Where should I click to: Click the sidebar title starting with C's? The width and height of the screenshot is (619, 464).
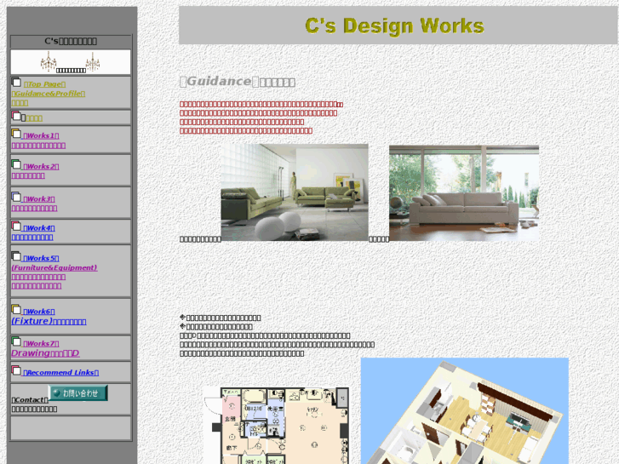(x=71, y=41)
